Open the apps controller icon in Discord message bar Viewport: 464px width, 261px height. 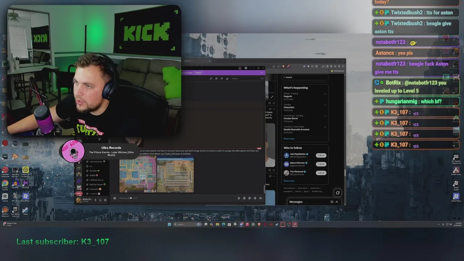coord(260,198)
